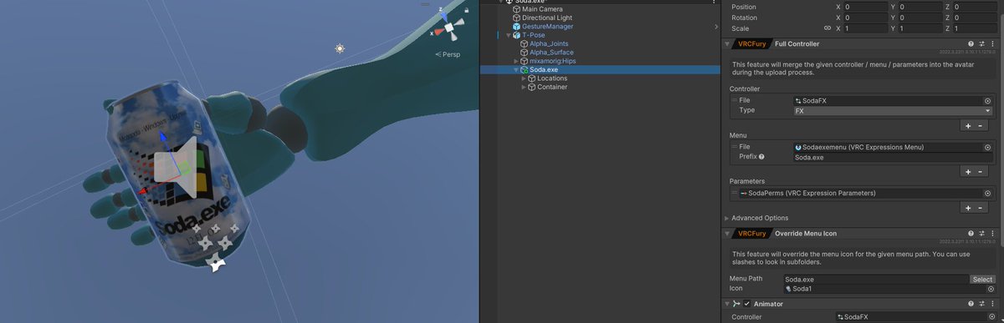Click the Prefix help question icon

(761, 157)
